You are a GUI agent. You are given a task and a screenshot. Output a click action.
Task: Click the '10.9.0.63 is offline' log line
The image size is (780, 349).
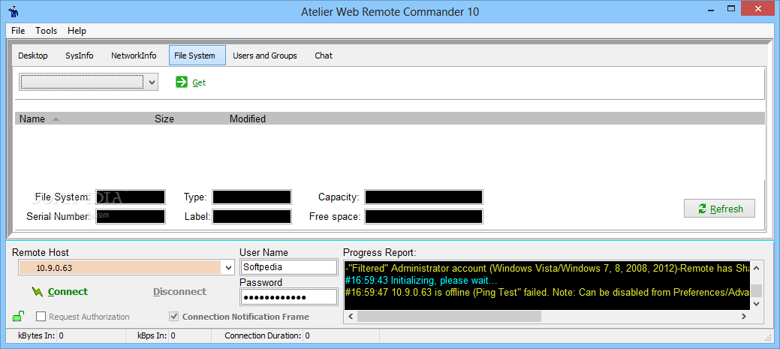click(547, 292)
